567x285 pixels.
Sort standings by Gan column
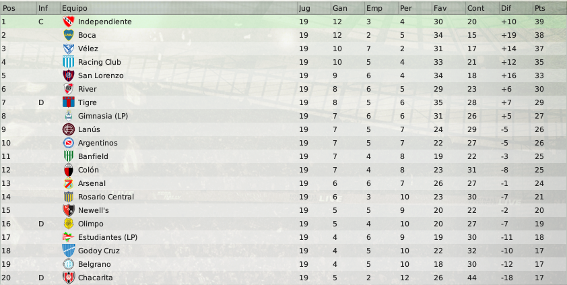coord(347,8)
